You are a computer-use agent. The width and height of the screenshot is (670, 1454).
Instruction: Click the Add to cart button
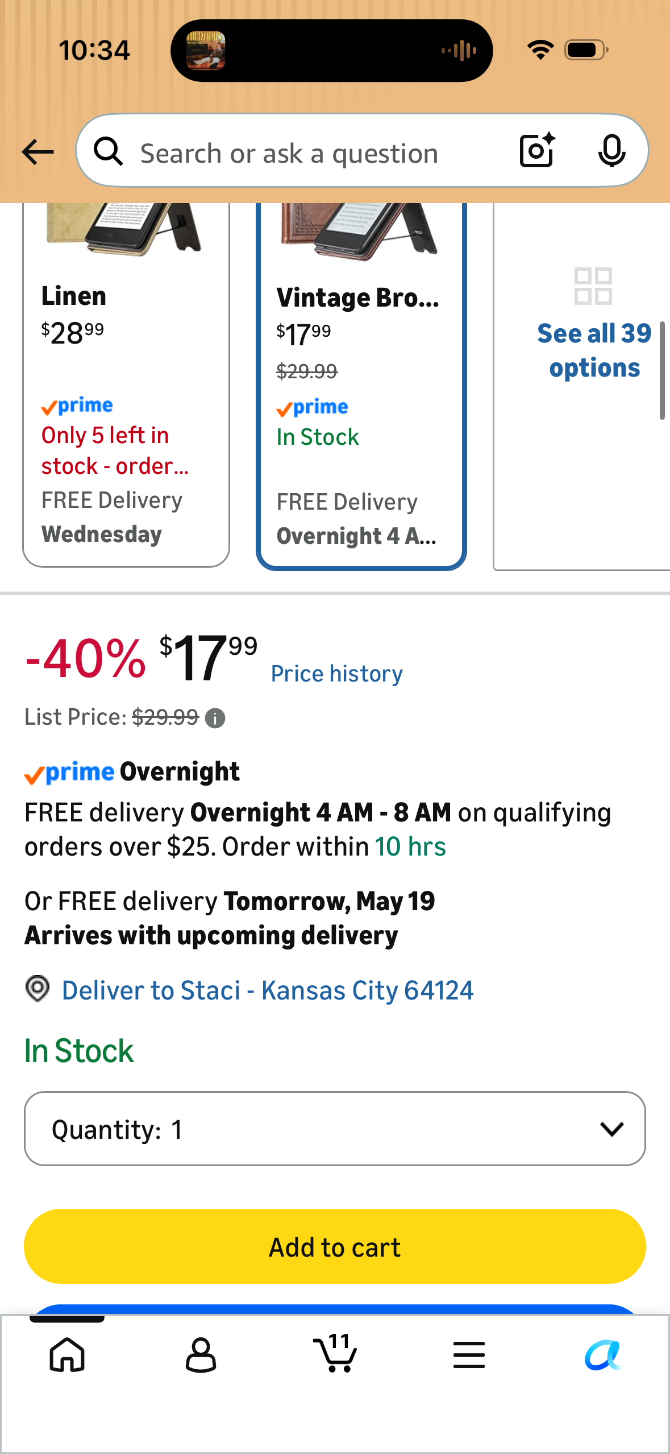click(x=335, y=1246)
